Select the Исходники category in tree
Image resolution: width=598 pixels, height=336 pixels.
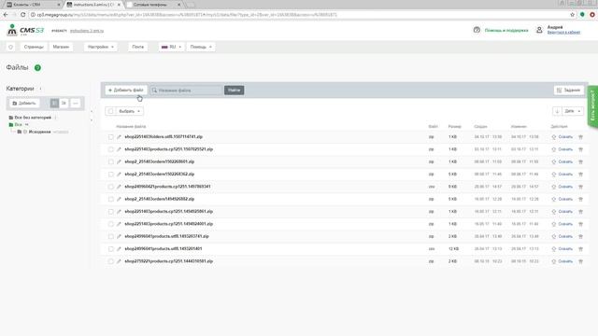(x=39, y=132)
